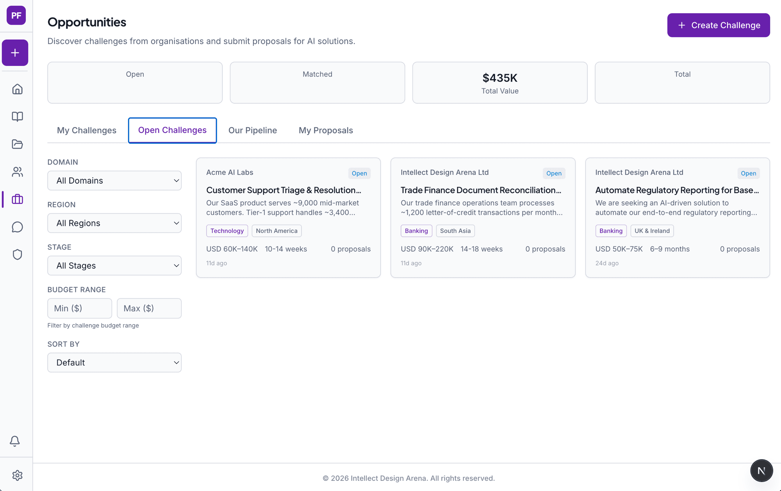The width and height of the screenshot is (781, 491).
Task: Open the book (library) sidebar icon
Action: pos(17,117)
